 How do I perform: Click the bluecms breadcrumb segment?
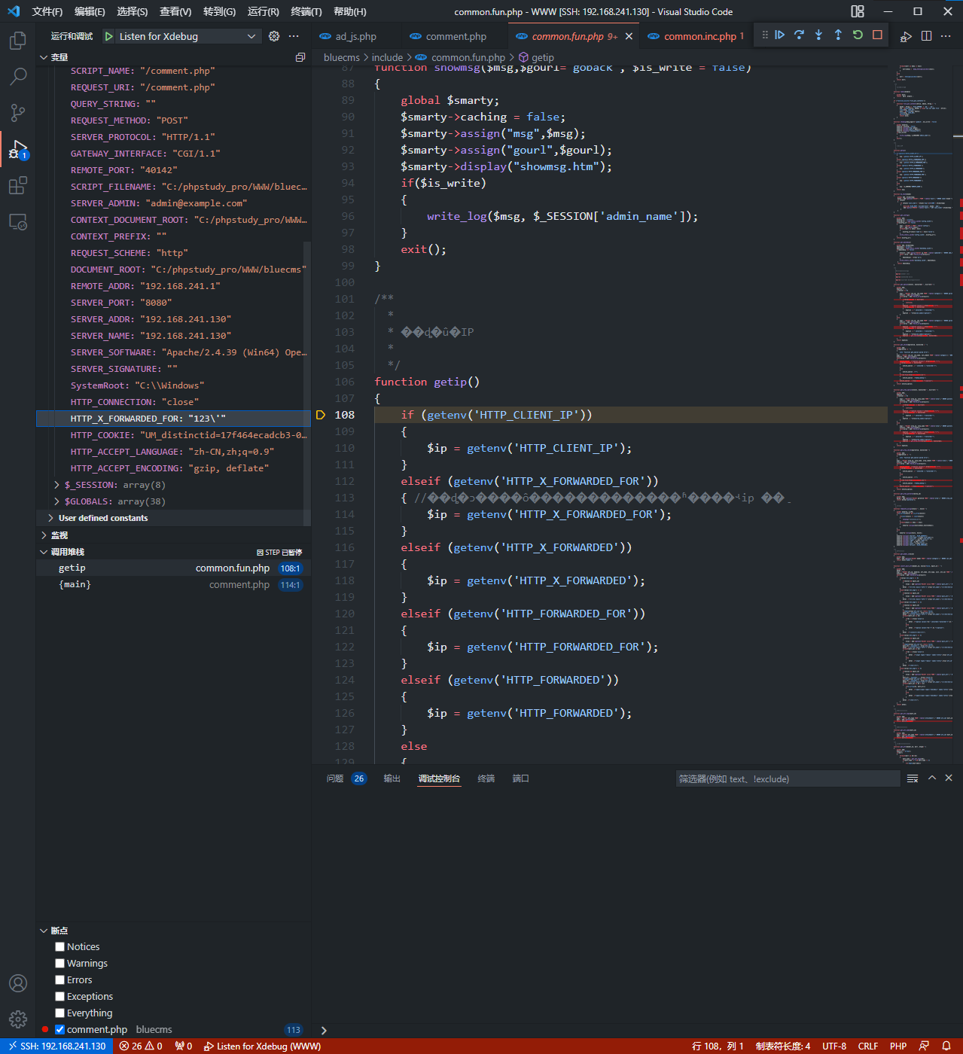[342, 57]
